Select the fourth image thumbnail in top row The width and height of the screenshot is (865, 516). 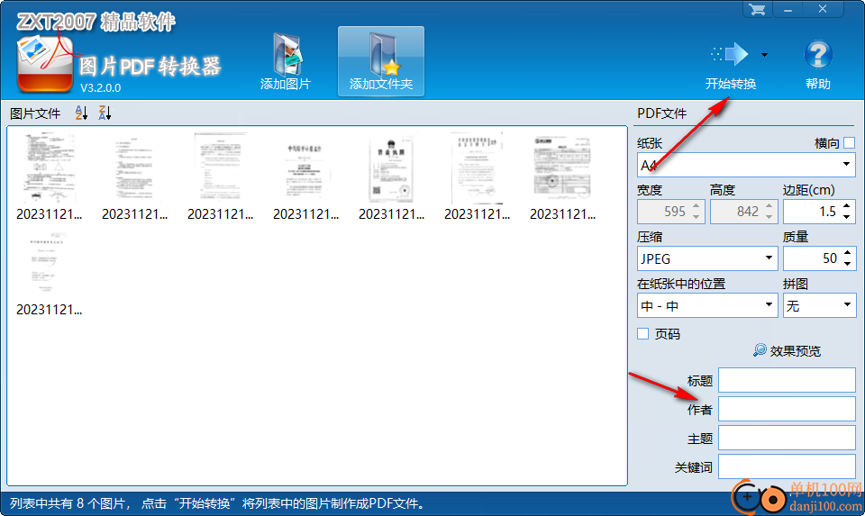click(305, 167)
